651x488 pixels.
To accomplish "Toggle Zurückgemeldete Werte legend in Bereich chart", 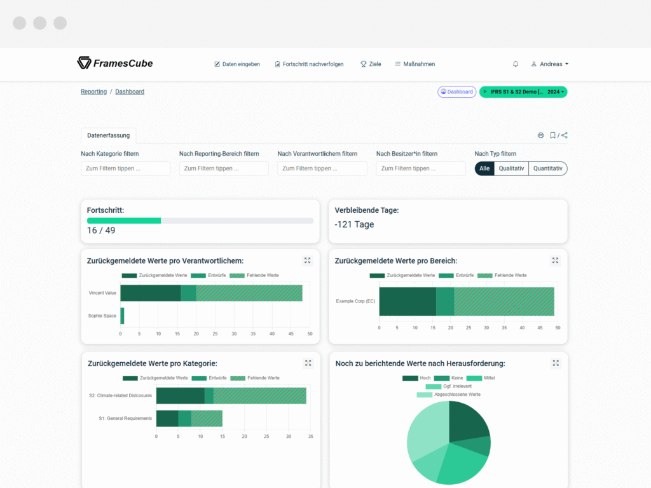I will point(402,276).
